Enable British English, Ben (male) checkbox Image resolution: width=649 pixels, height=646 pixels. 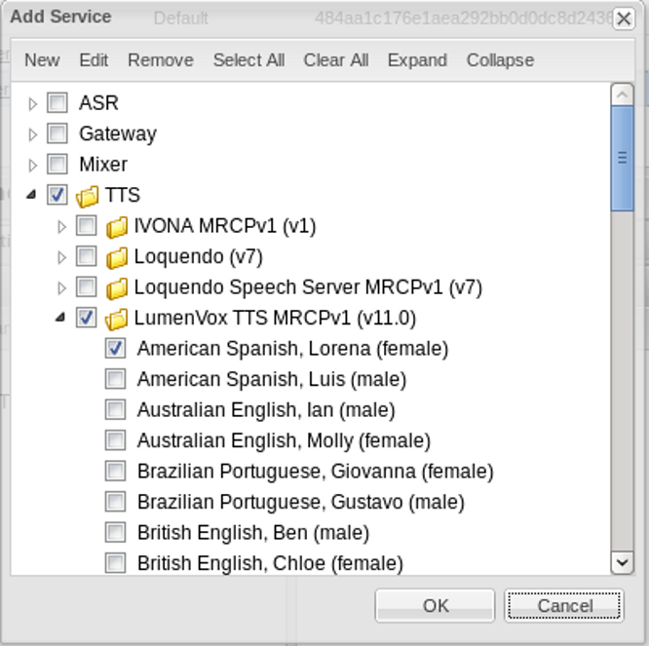pyautogui.click(x=116, y=532)
